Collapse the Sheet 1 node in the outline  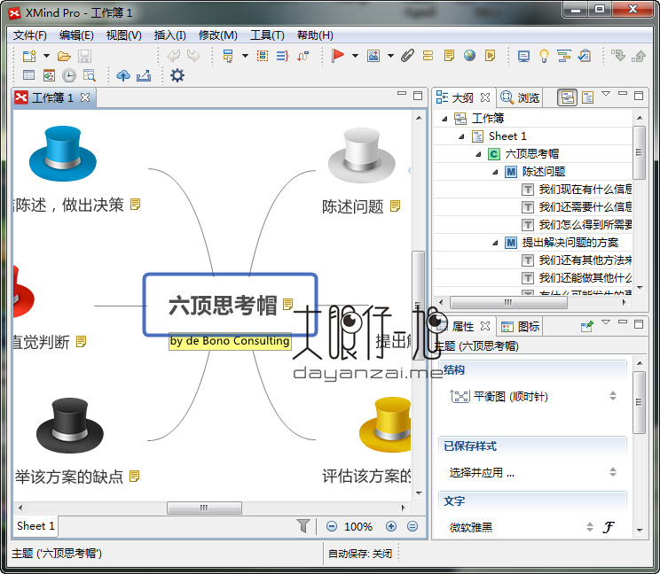pos(461,136)
